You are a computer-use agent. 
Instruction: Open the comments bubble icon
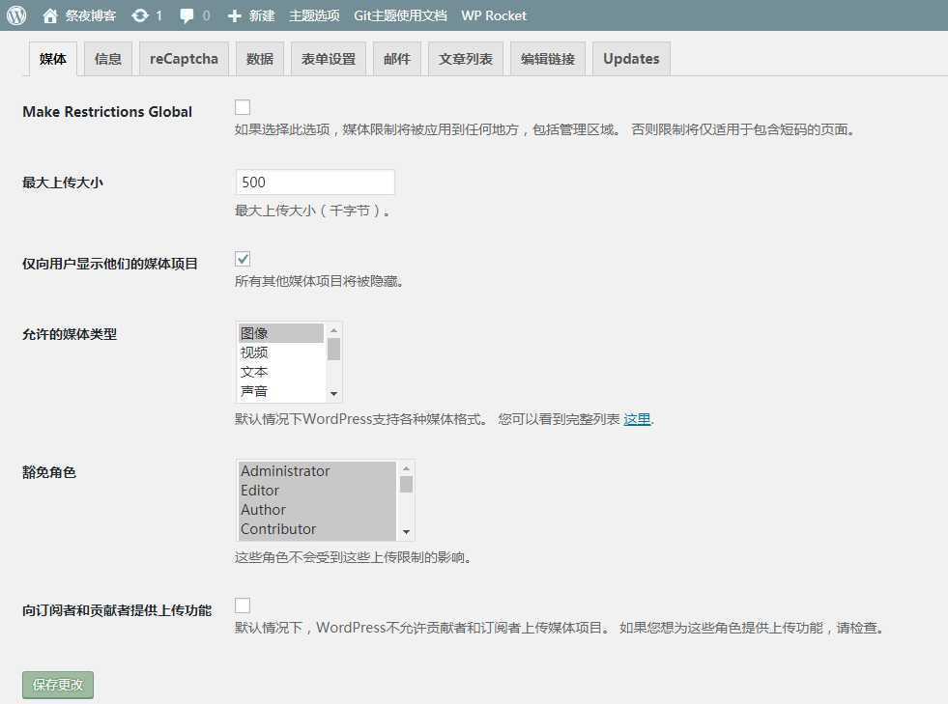(187, 15)
